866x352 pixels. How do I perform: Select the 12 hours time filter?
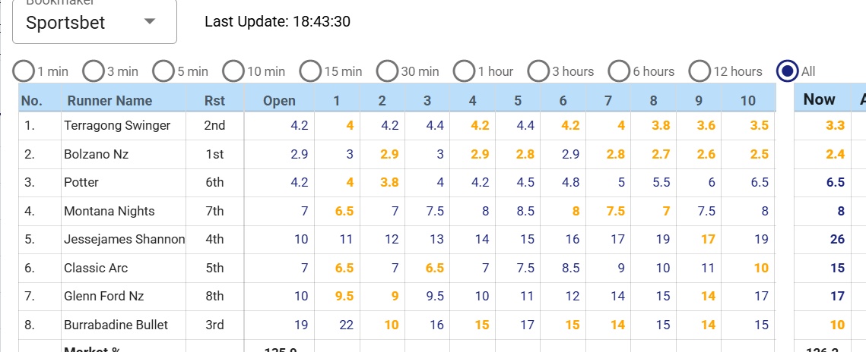click(699, 71)
